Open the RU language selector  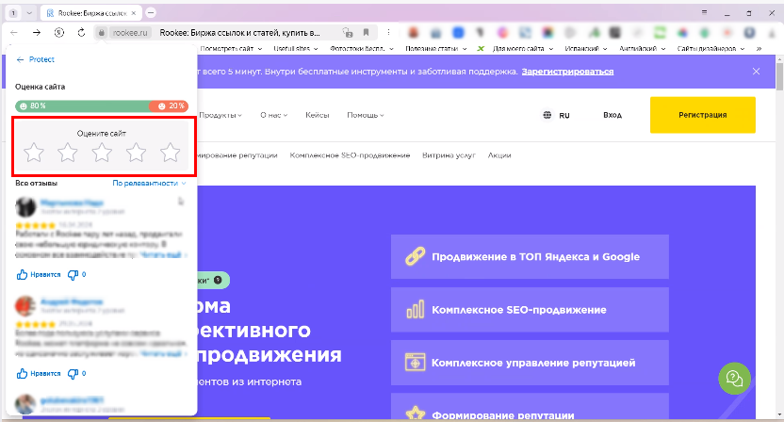557,115
